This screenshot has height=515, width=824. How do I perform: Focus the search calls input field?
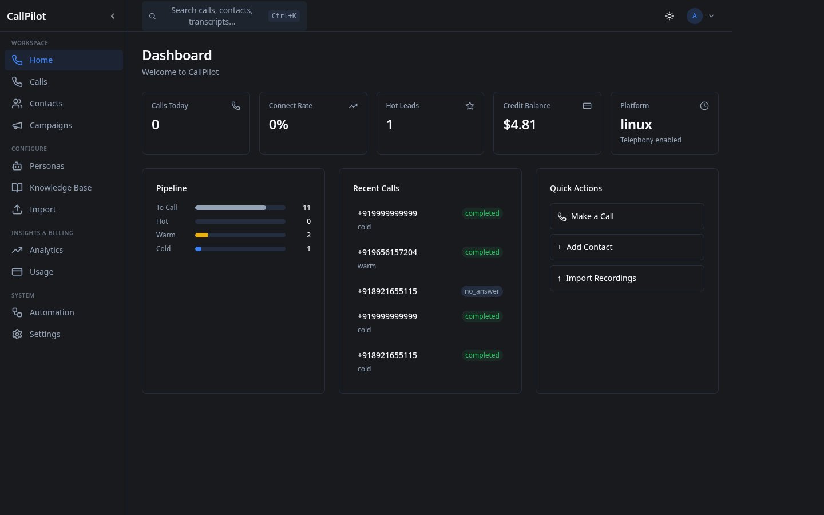[224, 16]
